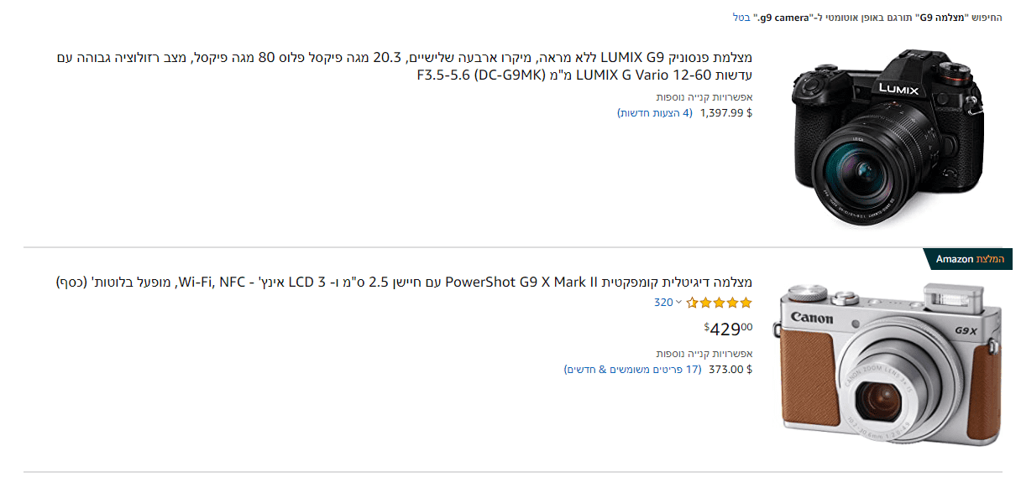Click the translated search term "g9 camera"

click(787, 17)
